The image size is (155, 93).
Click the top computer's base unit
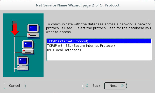pos(33,35)
